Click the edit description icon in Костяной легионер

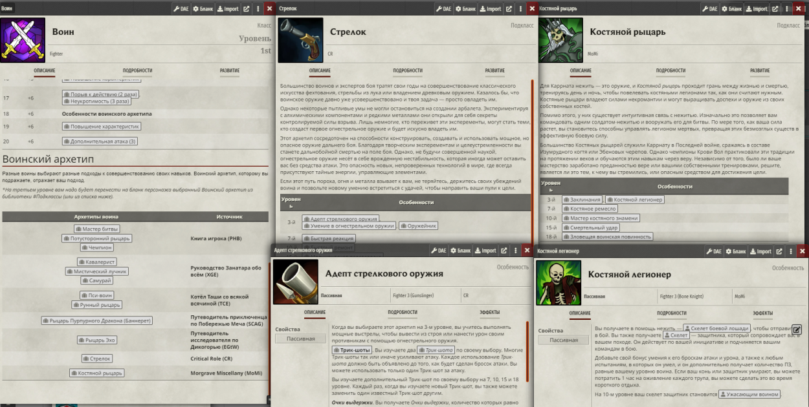pos(797,329)
